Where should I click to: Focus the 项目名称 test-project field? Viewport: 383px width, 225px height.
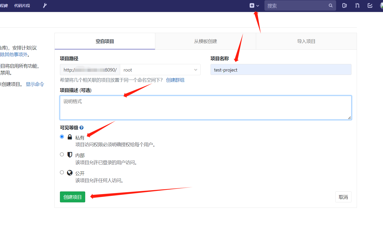pos(281,69)
